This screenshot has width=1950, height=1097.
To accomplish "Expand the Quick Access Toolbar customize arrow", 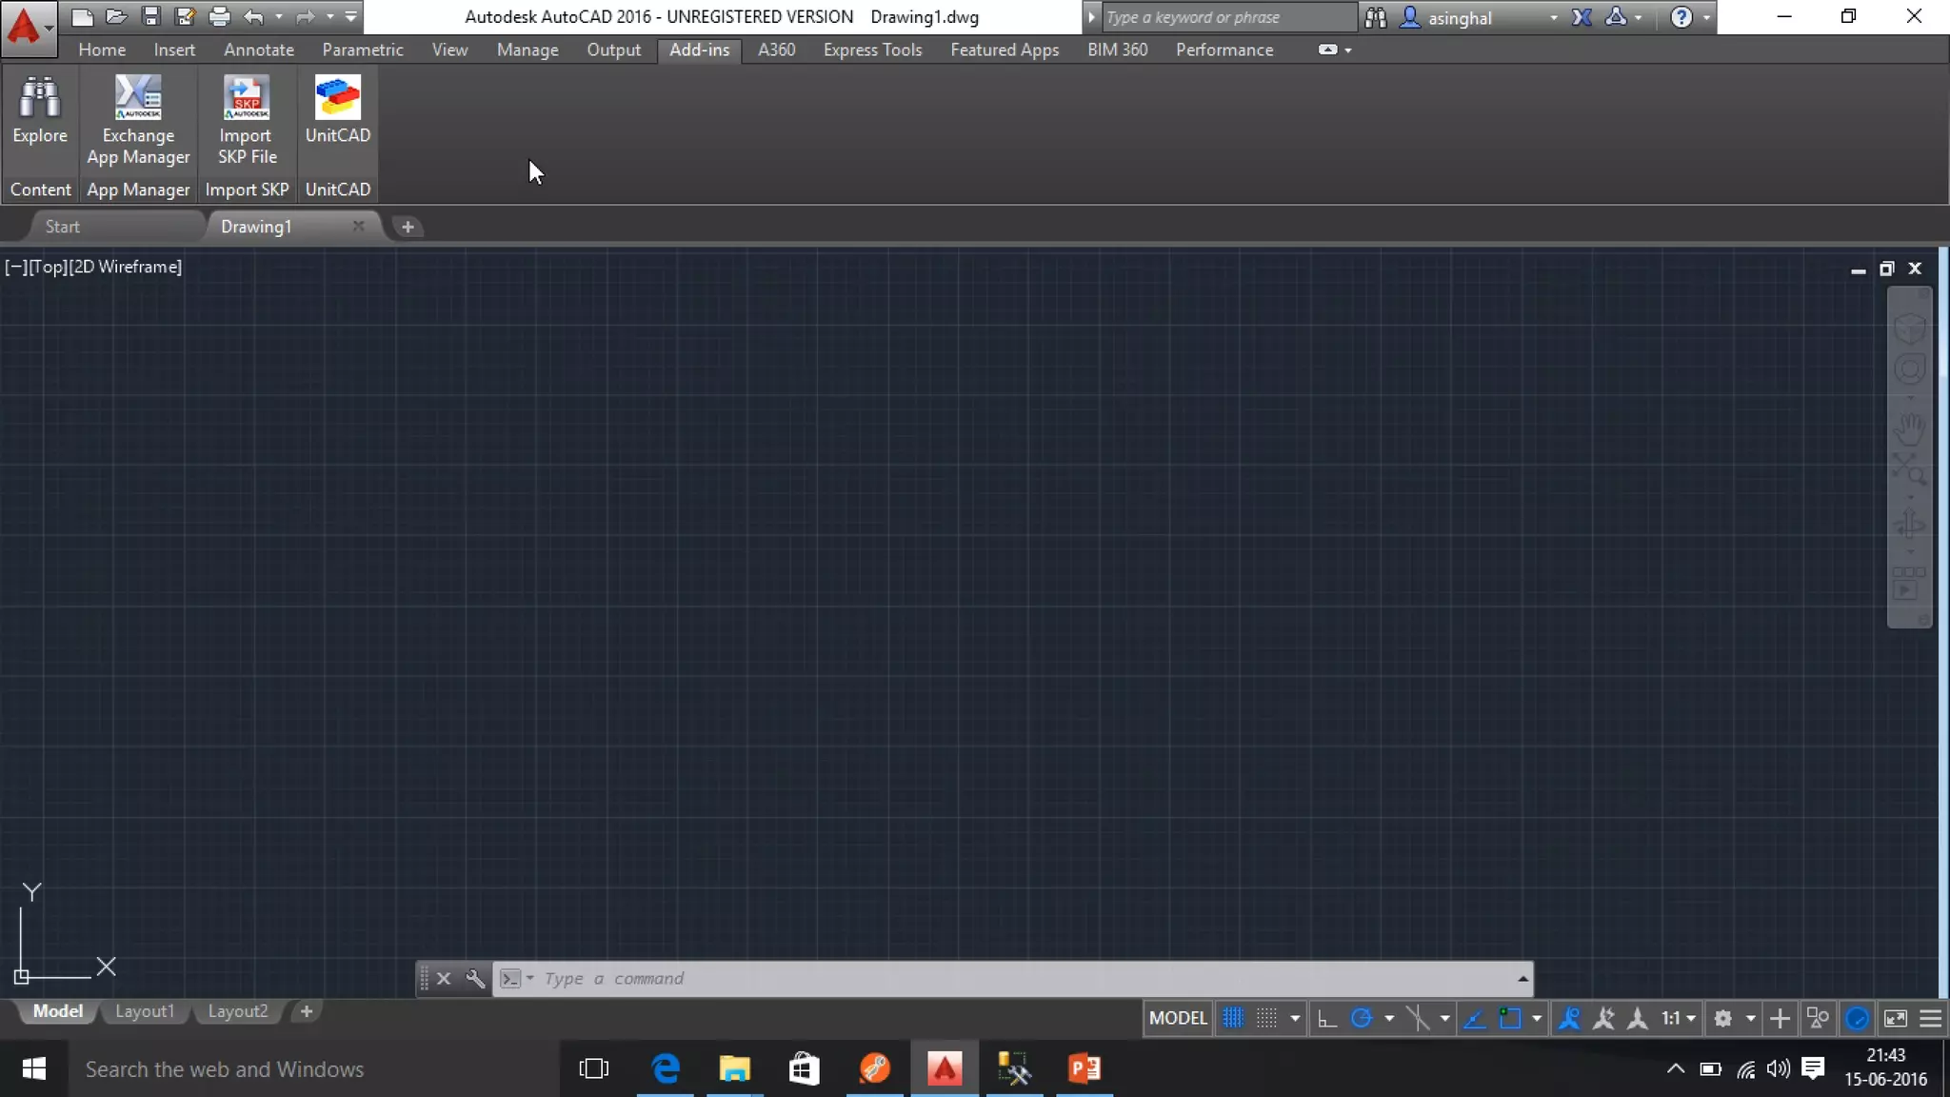I will pos(350,16).
